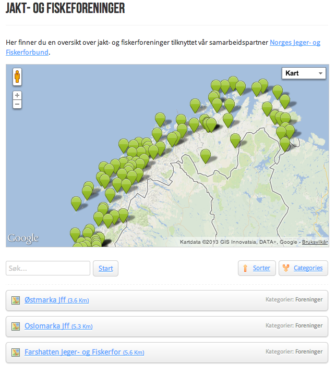The width and height of the screenshot is (336, 365).
Task: Click the map icon beside Østmarka Jff
Action: (16, 300)
